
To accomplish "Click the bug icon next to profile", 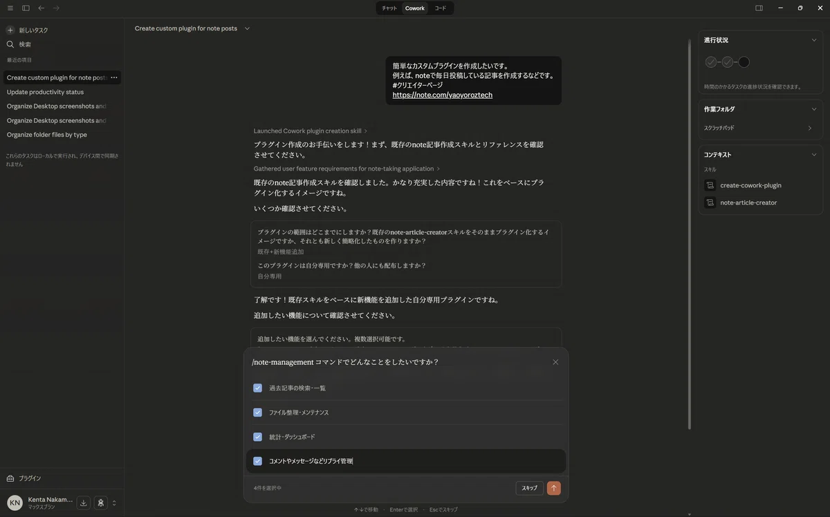I will click(x=101, y=502).
